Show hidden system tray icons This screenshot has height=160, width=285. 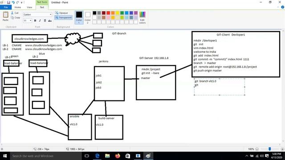(247, 156)
